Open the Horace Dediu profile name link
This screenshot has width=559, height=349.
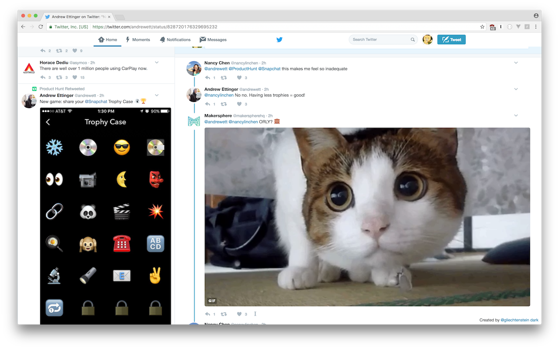54,62
